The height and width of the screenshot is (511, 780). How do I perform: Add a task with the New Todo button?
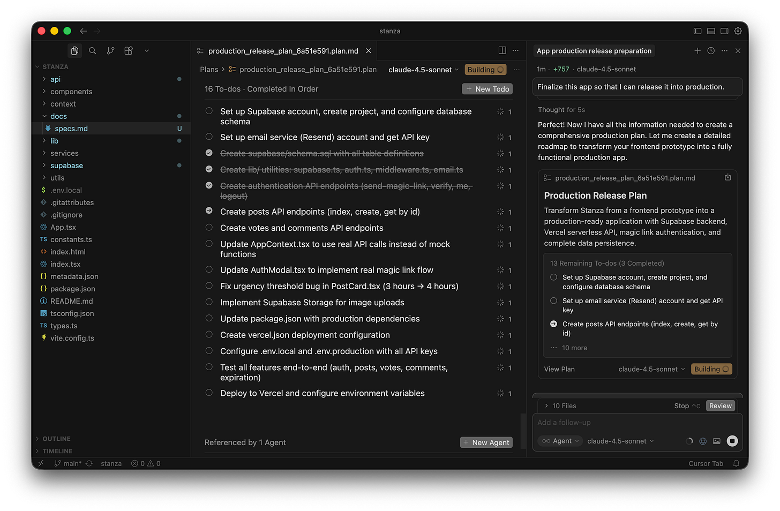[x=487, y=88]
